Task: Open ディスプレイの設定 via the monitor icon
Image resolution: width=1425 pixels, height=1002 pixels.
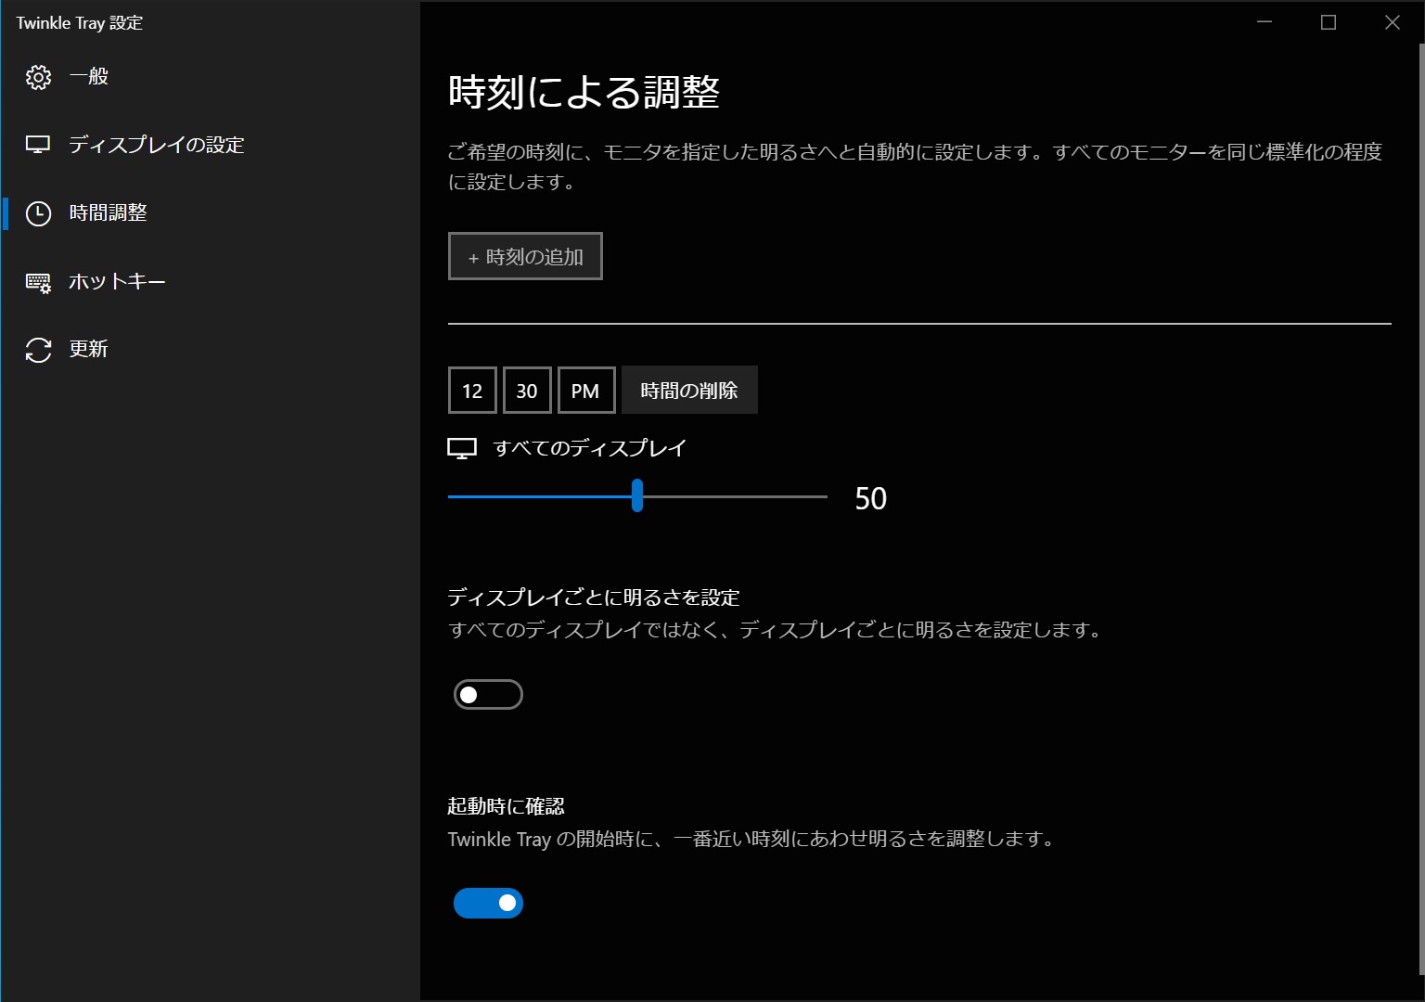Action: point(37,145)
